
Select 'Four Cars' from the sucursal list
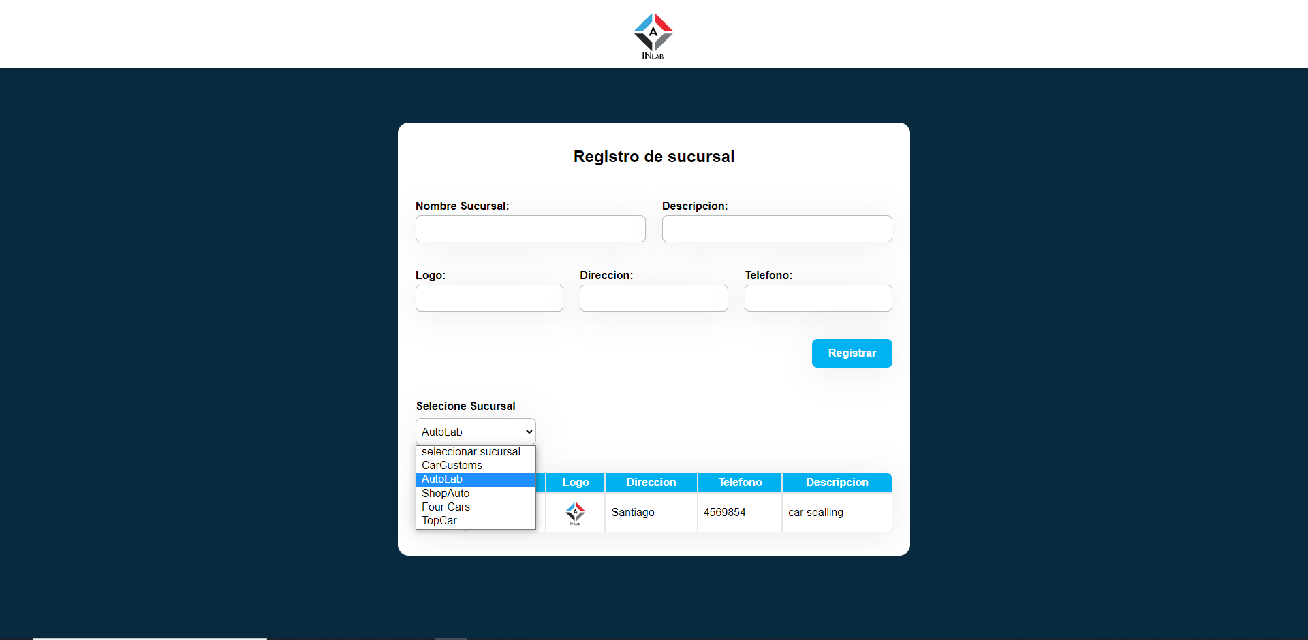[446, 507]
